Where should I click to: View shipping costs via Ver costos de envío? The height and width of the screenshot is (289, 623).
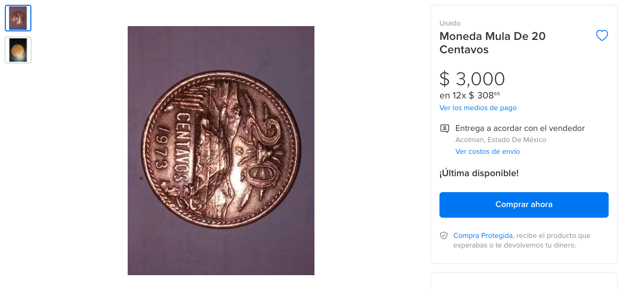pyautogui.click(x=487, y=152)
